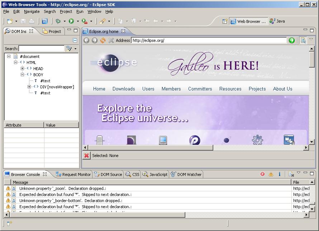319x231 pixels.
Task: Open the Run dropdown arrow
Action: pyautogui.click(x=78, y=21)
